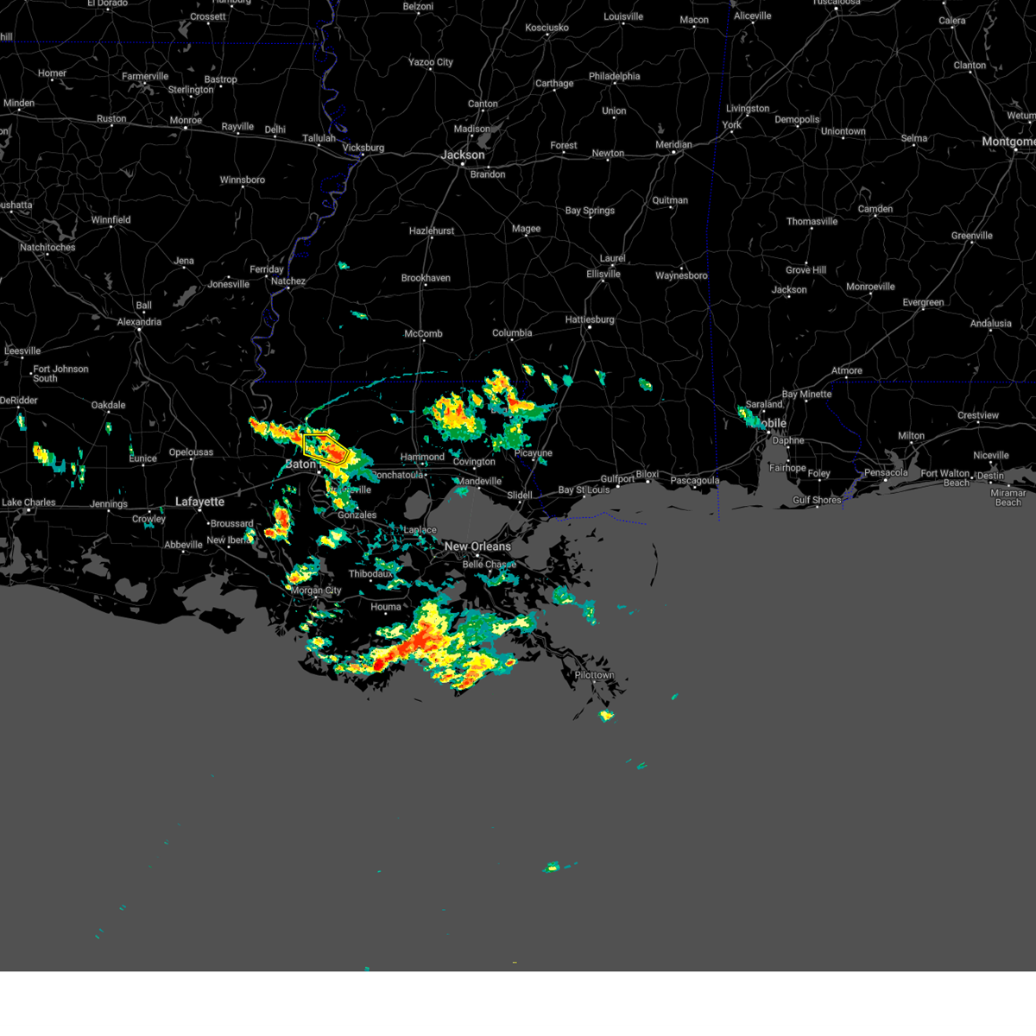Click the Thibodaux label
1036x1036 pixels.
pos(371,574)
